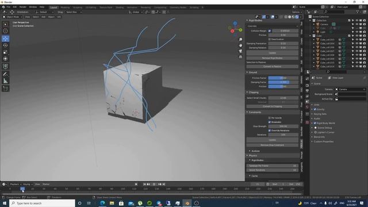Click the Remove Glue Constraint button
368x207 pixels.
272,145
